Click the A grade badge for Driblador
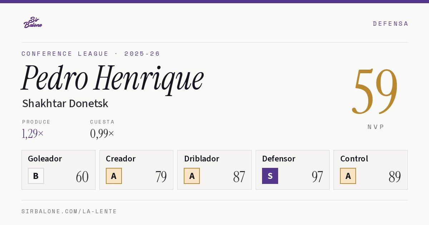Screen dimensions: 429x225 coord(192,176)
